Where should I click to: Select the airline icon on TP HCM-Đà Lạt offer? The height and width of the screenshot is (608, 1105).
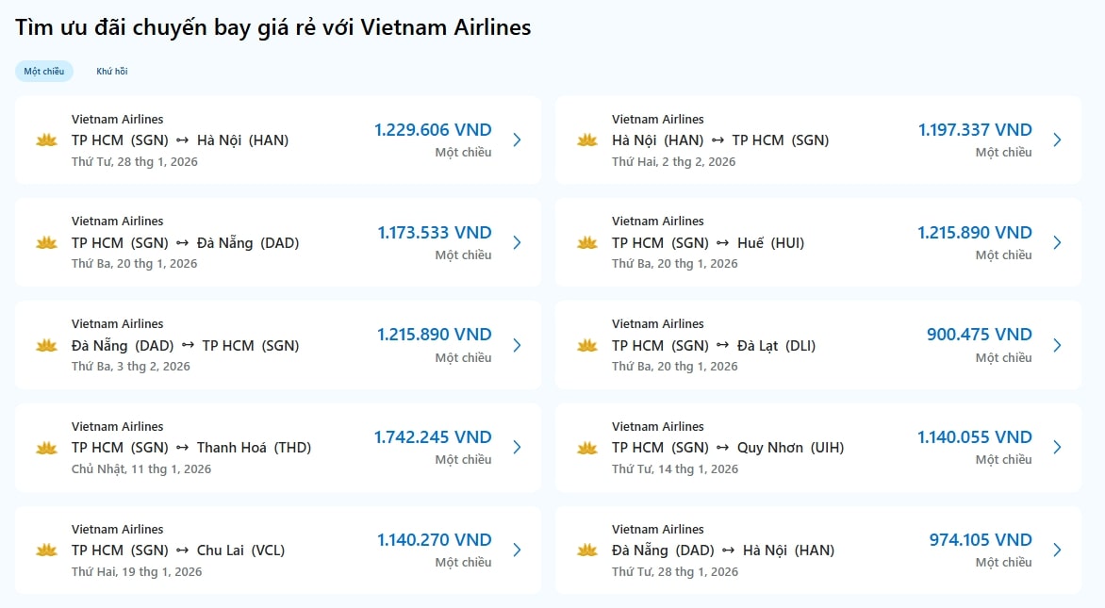[x=586, y=345]
